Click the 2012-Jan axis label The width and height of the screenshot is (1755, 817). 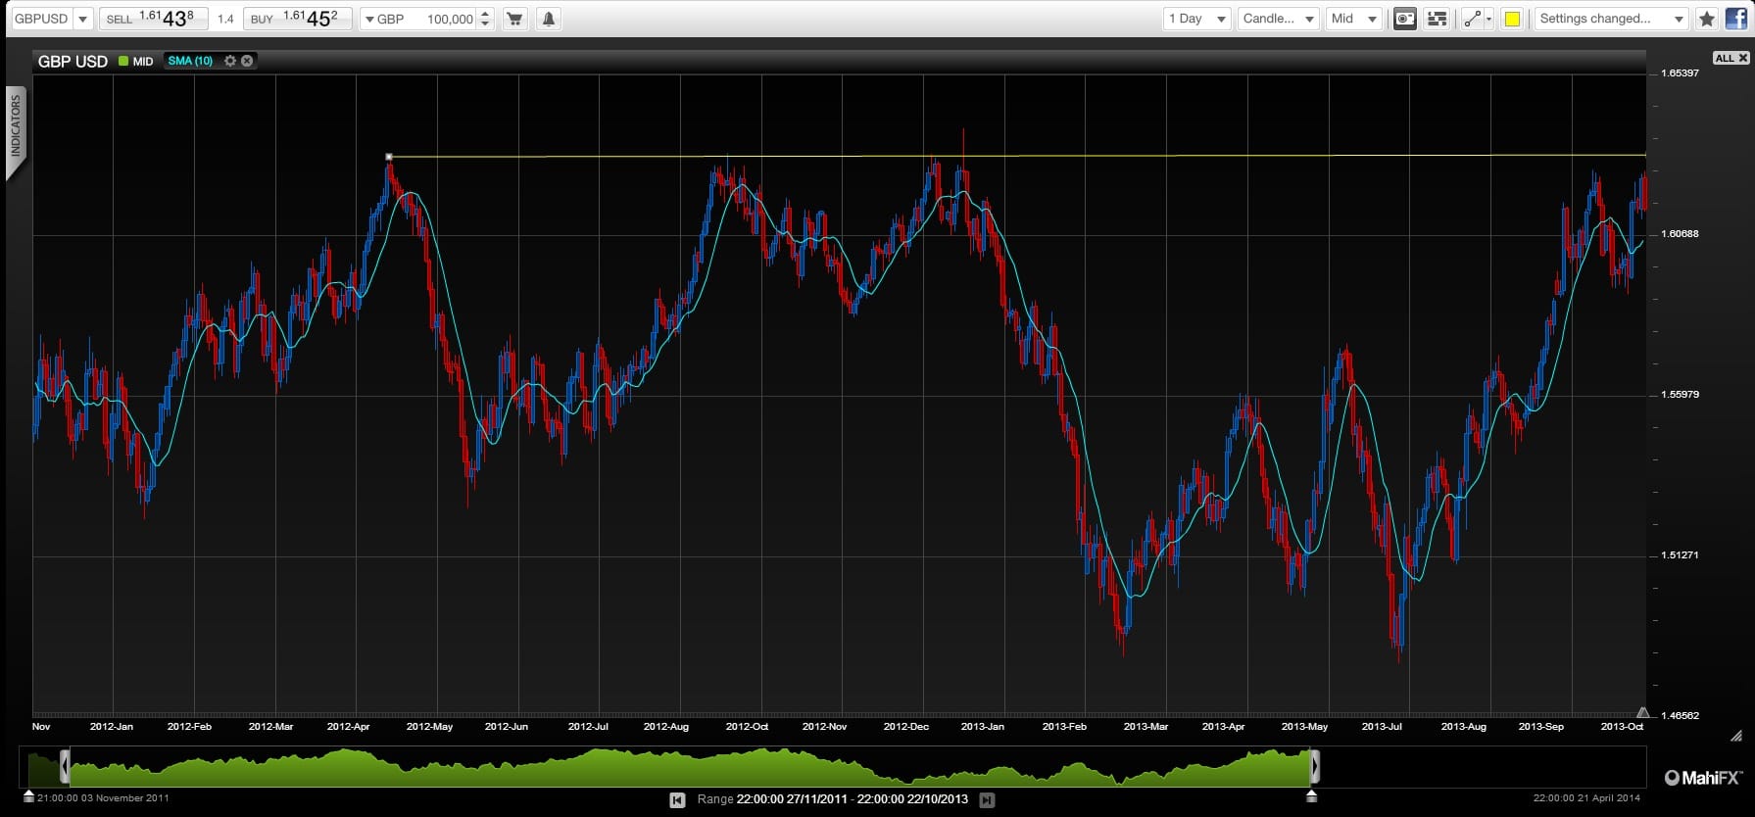(112, 727)
